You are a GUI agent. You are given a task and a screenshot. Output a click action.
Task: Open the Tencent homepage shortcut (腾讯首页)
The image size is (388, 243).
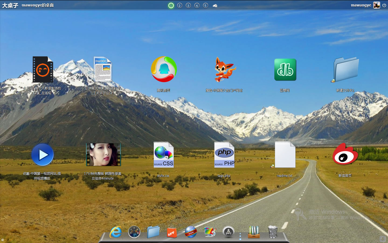164,69
